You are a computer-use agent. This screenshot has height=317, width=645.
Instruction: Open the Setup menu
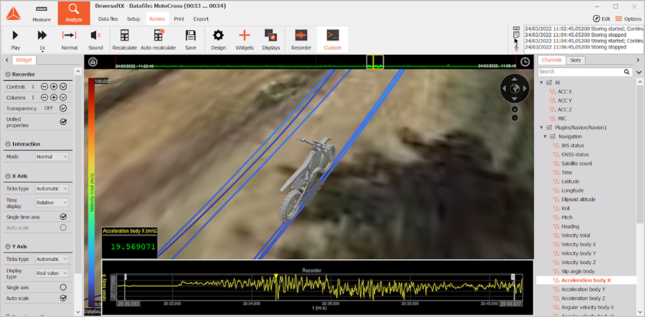(134, 19)
